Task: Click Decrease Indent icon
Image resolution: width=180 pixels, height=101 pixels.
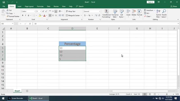Action: [x=60, y=15]
